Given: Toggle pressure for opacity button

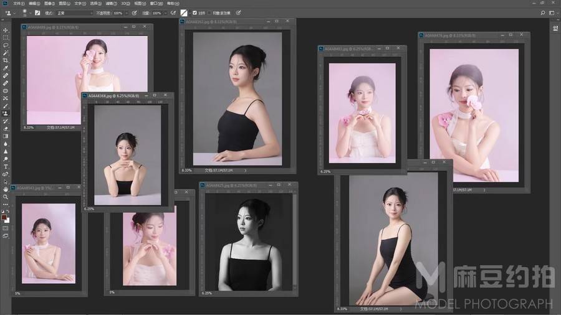Looking at the screenshot, I should coord(135,13).
